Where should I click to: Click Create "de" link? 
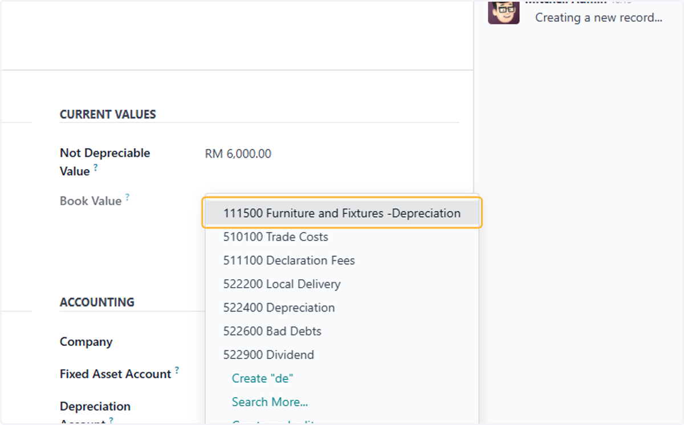[262, 378]
